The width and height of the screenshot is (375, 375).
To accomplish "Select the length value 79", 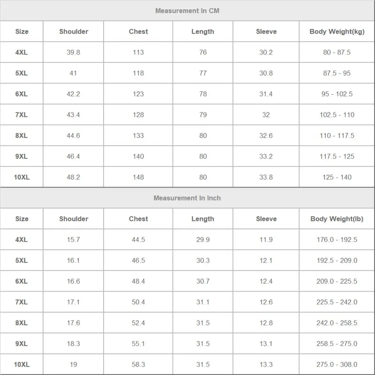I will click(203, 115).
